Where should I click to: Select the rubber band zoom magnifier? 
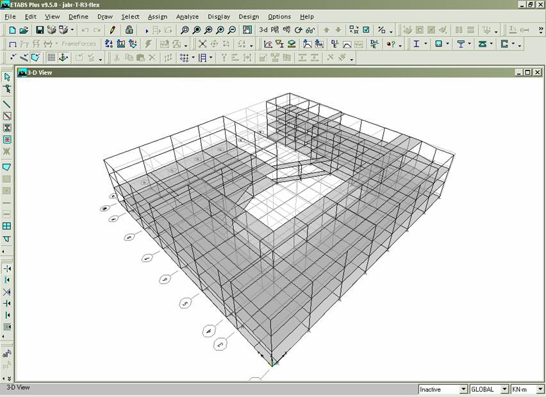pos(185,30)
